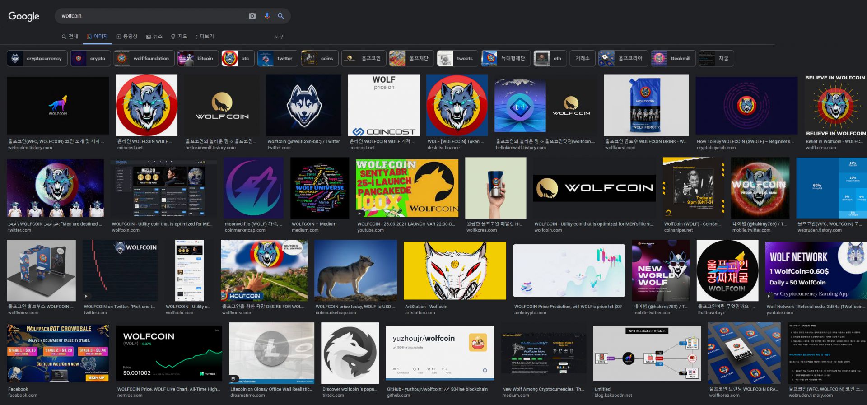Open the 울프코인 공짜채굴 circular image
Viewport: 867px width, 405px height.
point(727,270)
